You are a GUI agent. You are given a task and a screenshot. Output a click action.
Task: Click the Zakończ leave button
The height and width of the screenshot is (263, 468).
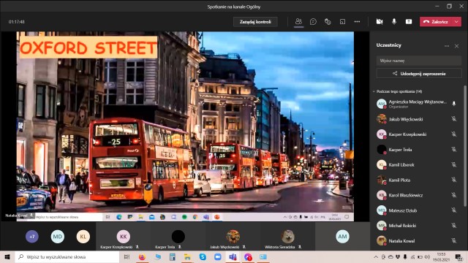[436, 21]
